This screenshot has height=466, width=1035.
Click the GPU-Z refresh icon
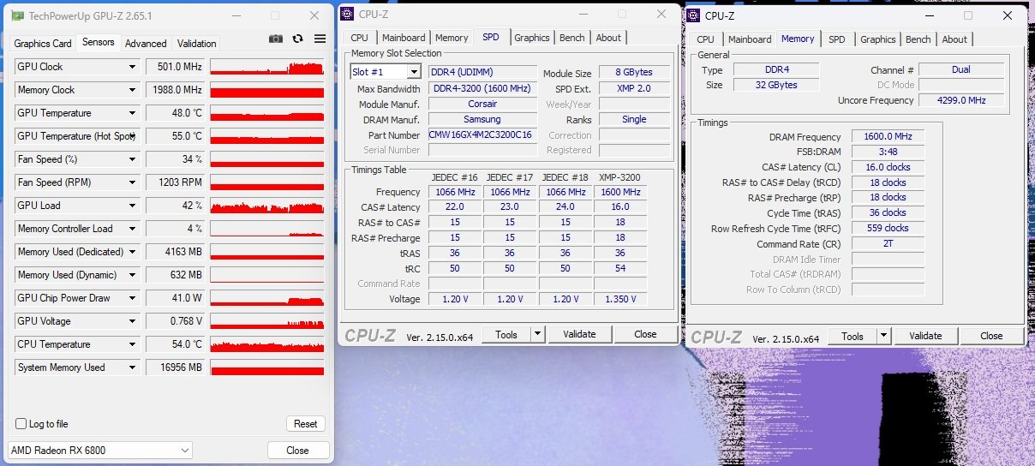point(298,39)
